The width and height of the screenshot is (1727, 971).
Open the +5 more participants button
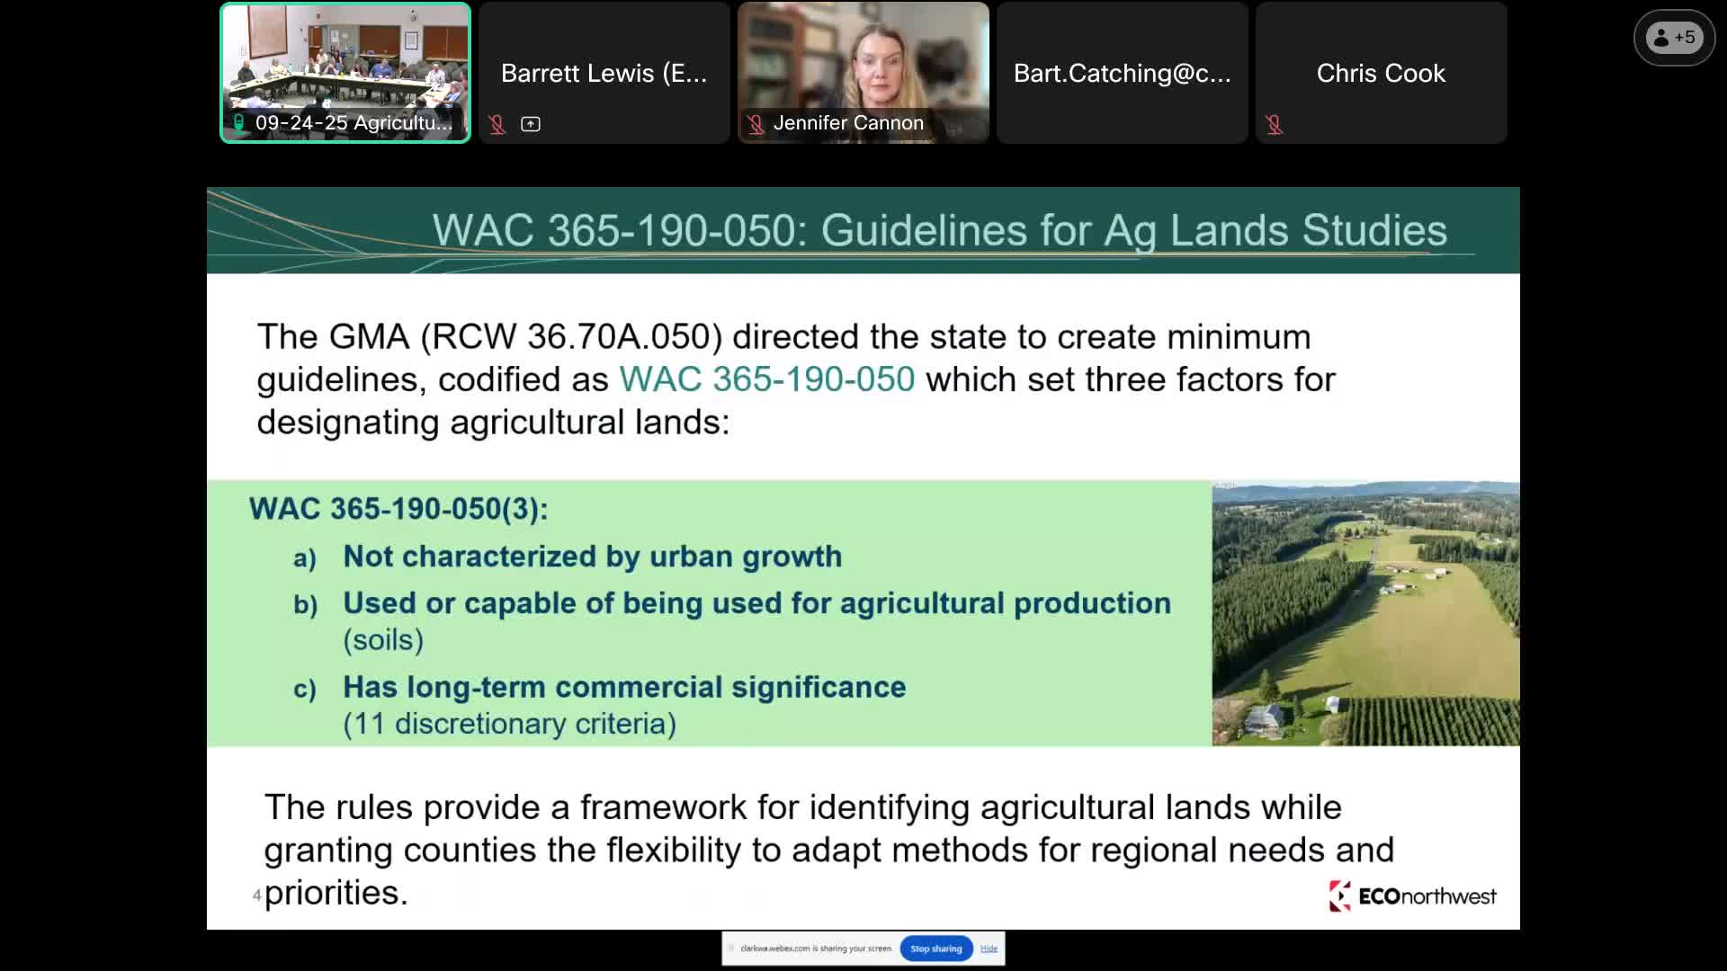tap(1674, 38)
